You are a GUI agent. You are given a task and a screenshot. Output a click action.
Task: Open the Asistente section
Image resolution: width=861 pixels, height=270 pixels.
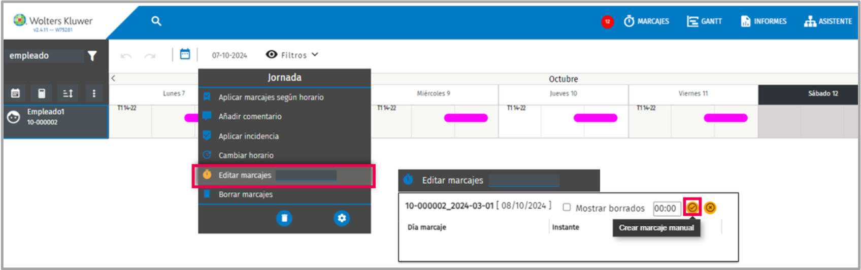tap(828, 21)
